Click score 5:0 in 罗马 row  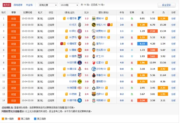click(x=86, y=37)
